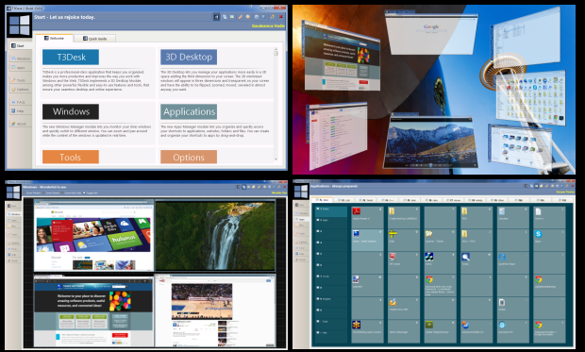Open Apps from the Start window sidebar
The image size is (585, 352).
[21, 68]
